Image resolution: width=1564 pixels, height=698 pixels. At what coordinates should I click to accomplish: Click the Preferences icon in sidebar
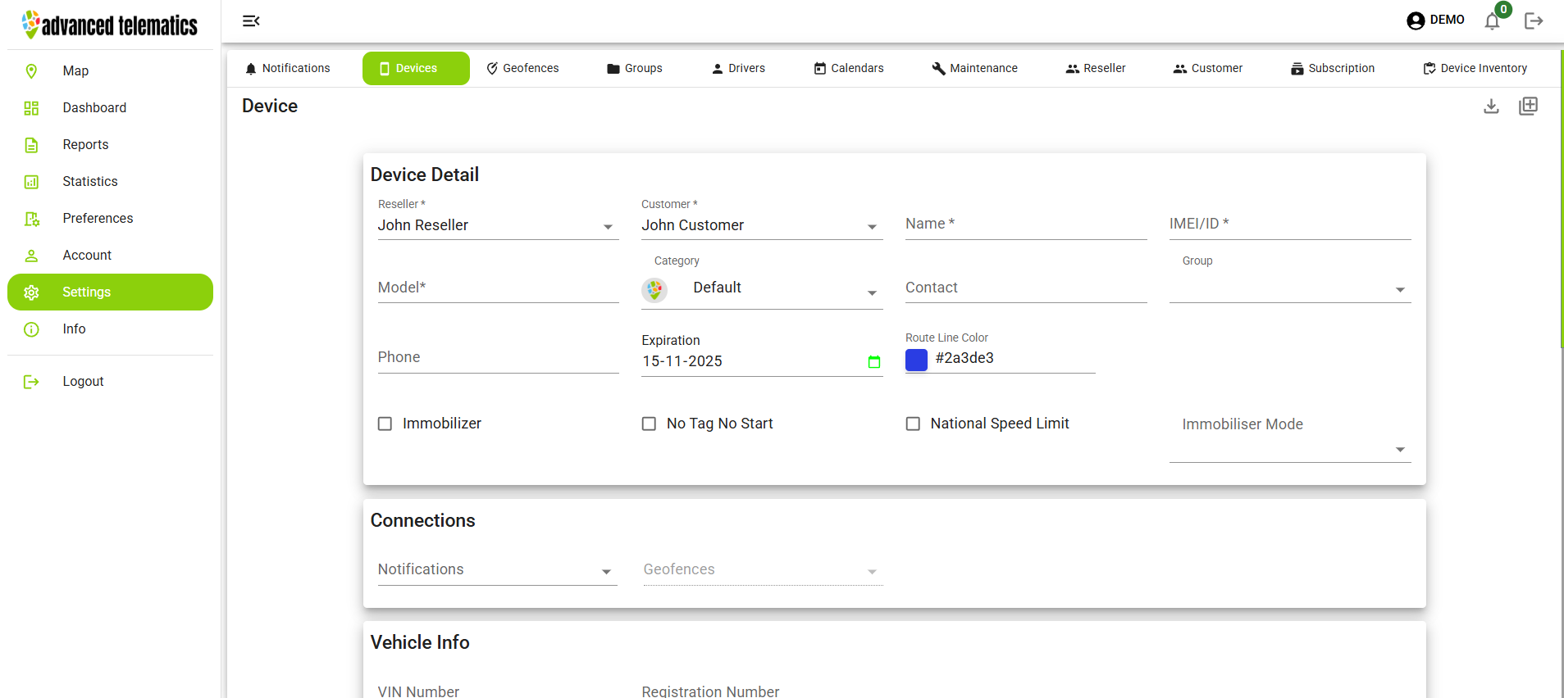(31, 219)
